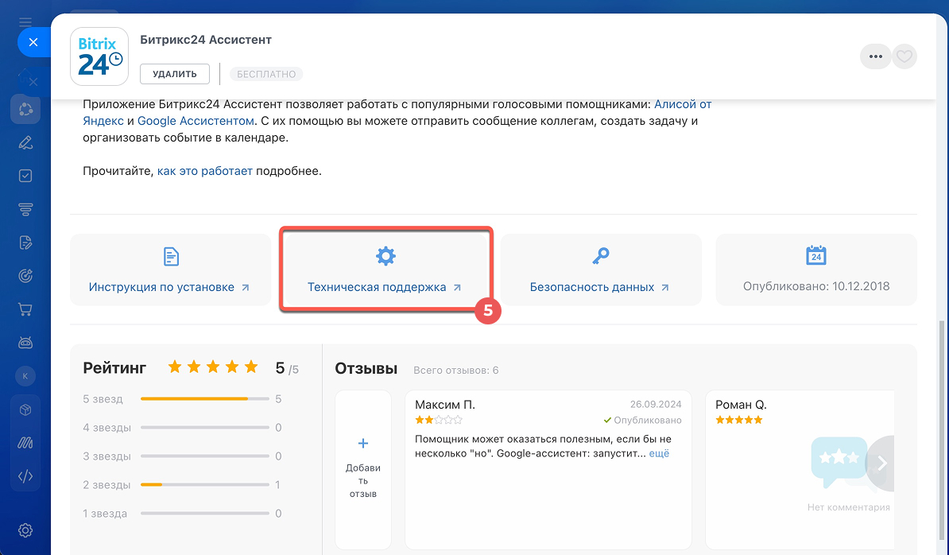The width and height of the screenshot is (949, 555).
Task: Click the round K avatar in the sidebar
Action: (x=25, y=376)
